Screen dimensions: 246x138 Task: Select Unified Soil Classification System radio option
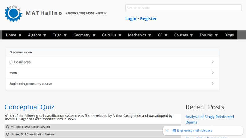8,134
